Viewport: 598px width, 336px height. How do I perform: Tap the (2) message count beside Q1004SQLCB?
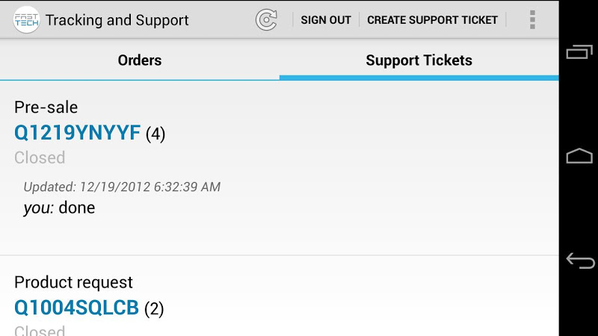point(154,308)
